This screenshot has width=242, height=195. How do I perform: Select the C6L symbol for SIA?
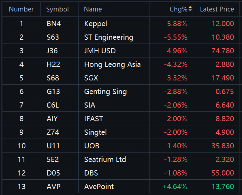52,105
